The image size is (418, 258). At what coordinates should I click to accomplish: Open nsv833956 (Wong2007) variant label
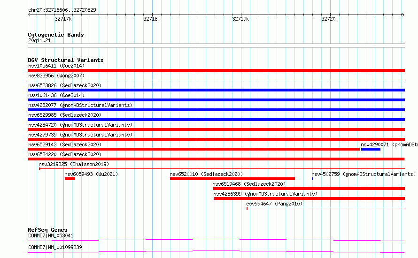[x=56, y=76]
